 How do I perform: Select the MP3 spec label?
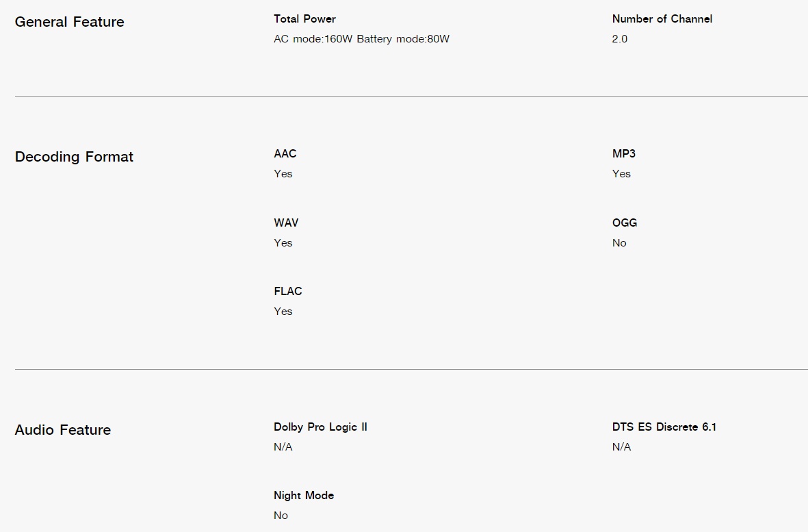[623, 153]
